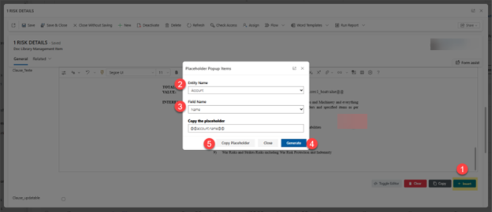This screenshot has width=492, height=212.
Task: Click the insert link icon in the editor
Action: pyautogui.click(x=339, y=73)
